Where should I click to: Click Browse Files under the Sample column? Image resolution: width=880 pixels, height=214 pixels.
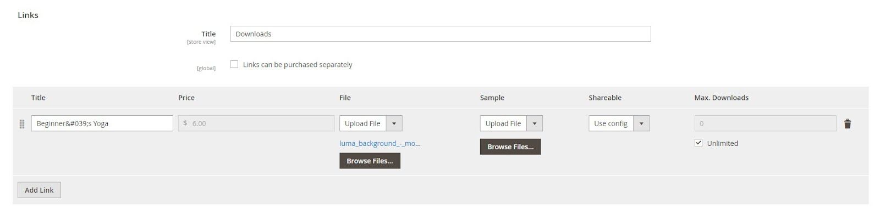tap(510, 147)
